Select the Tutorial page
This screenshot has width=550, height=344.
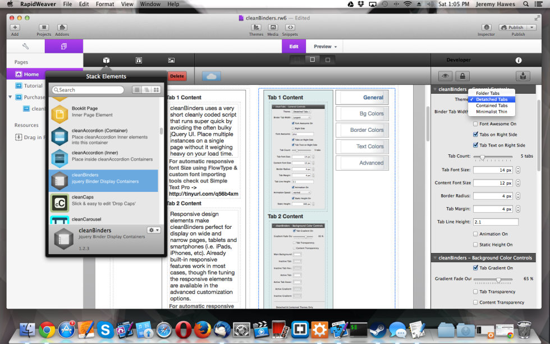(x=33, y=85)
